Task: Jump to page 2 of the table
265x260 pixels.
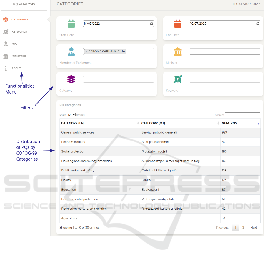Action: 243,228
